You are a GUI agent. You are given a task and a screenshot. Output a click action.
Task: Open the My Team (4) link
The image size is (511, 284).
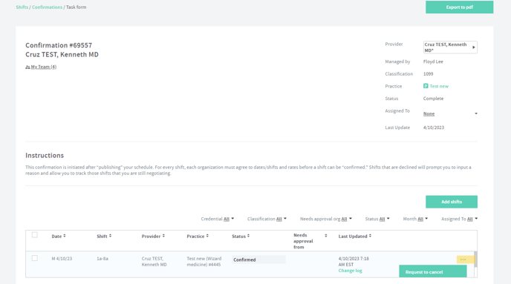coord(44,67)
